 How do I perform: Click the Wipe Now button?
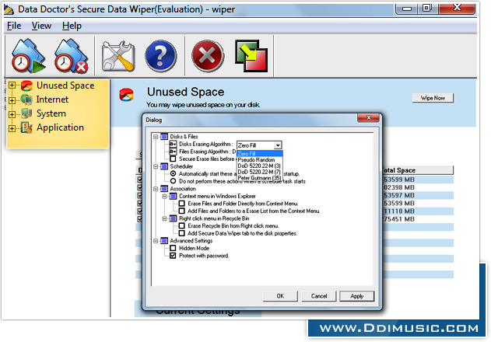click(x=433, y=98)
